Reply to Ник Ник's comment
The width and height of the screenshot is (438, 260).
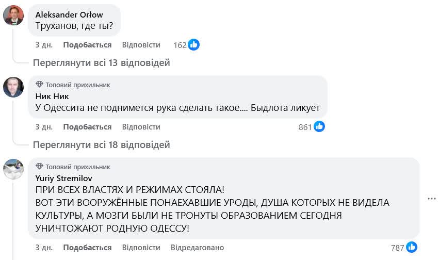141,127
